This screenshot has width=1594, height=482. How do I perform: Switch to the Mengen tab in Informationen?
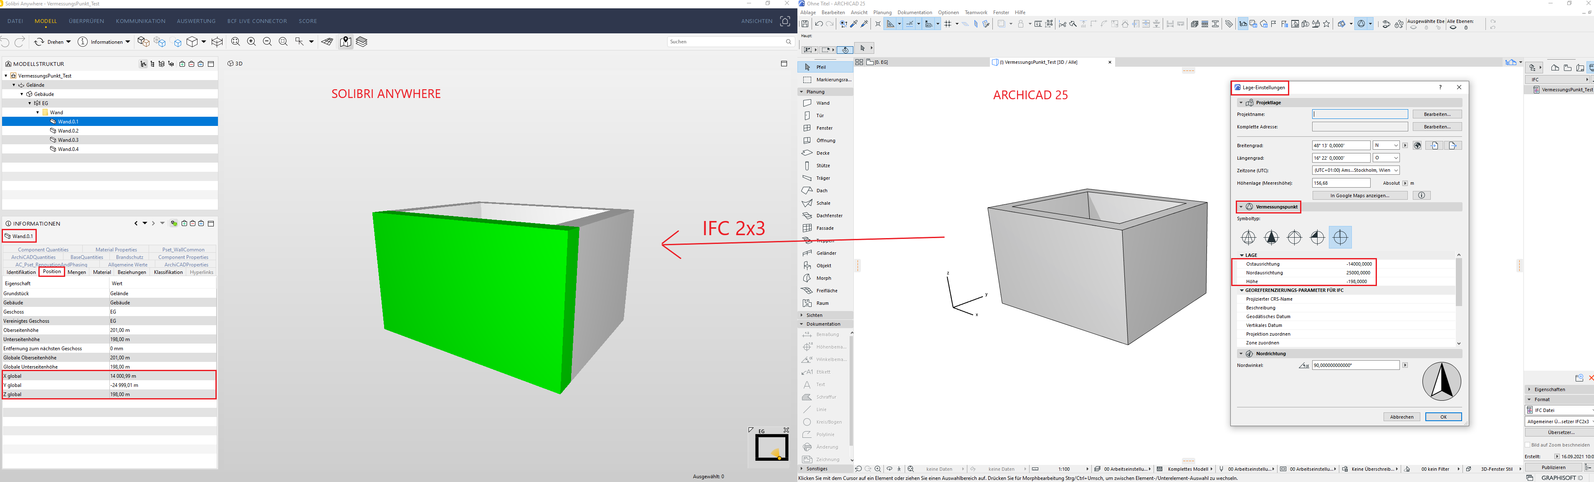click(77, 272)
